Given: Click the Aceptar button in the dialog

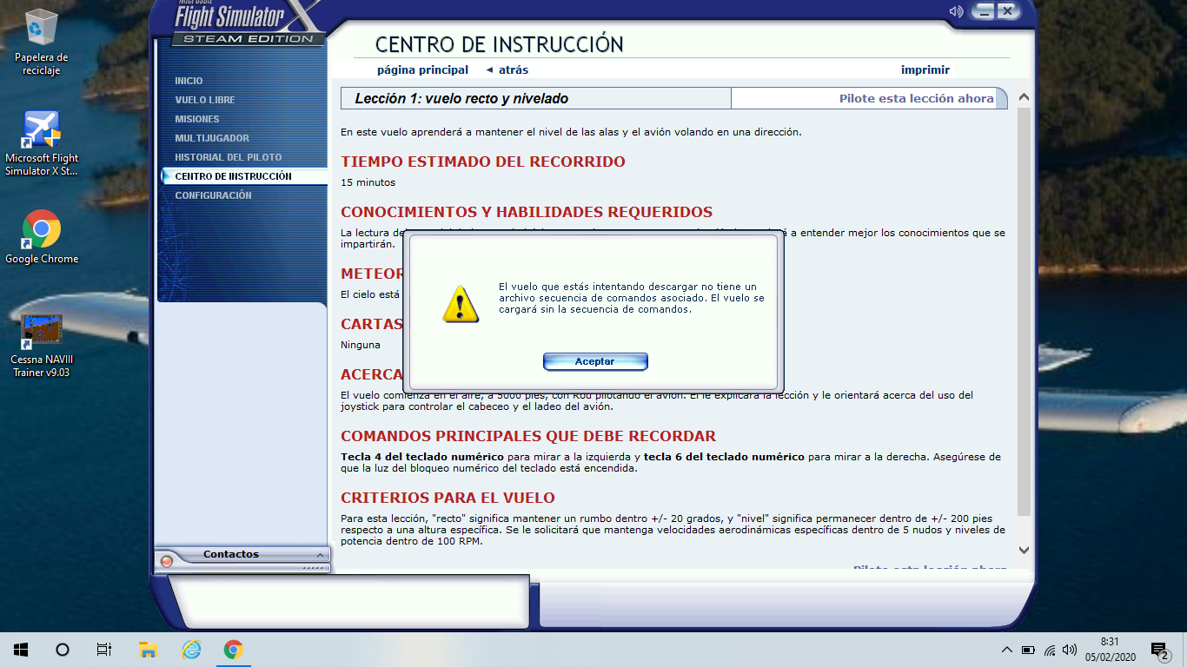Looking at the screenshot, I should tap(595, 361).
